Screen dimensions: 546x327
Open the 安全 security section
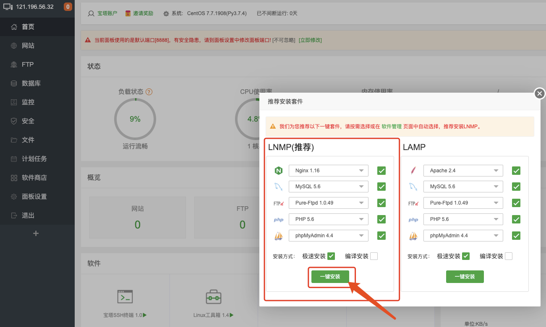[x=37, y=121]
